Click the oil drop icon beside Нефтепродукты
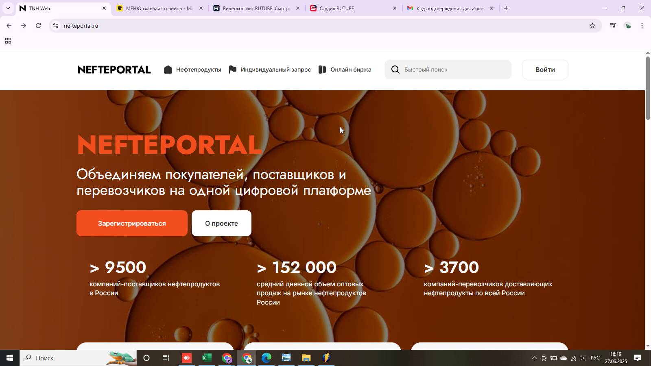 coord(168,70)
